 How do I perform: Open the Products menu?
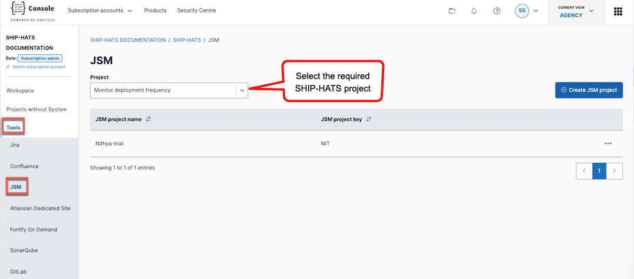point(156,11)
